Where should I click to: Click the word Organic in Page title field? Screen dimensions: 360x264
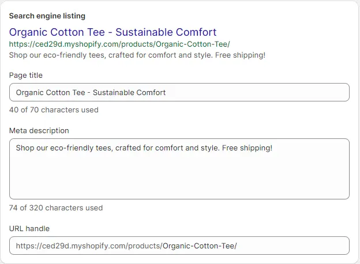[x=30, y=93]
